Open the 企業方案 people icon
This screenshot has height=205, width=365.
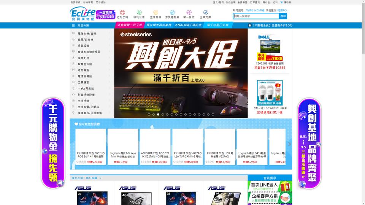[206, 12]
